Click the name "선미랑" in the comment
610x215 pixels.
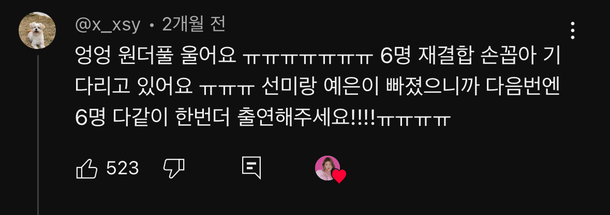click(x=288, y=88)
